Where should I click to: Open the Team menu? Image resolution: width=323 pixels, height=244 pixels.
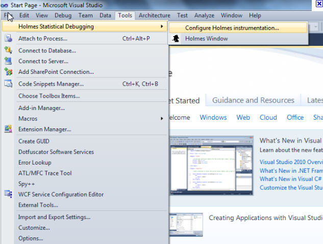click(86, 15)
